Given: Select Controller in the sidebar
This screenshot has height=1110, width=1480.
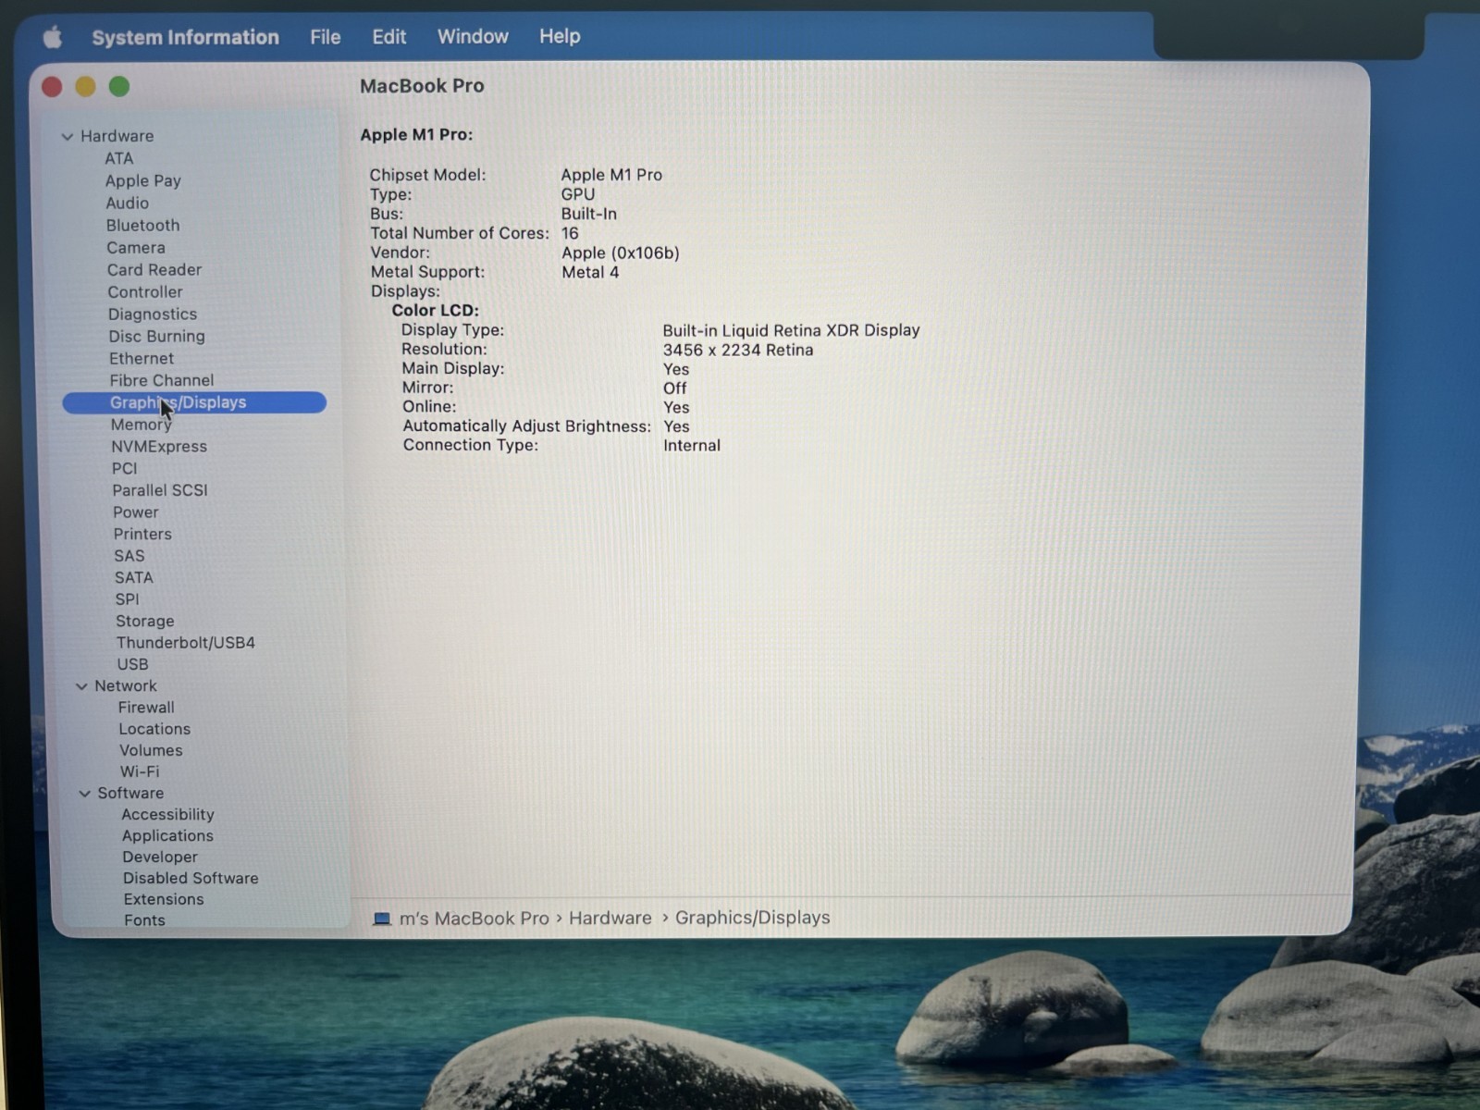Looking at the screenshot, I should tap(145, 291).
